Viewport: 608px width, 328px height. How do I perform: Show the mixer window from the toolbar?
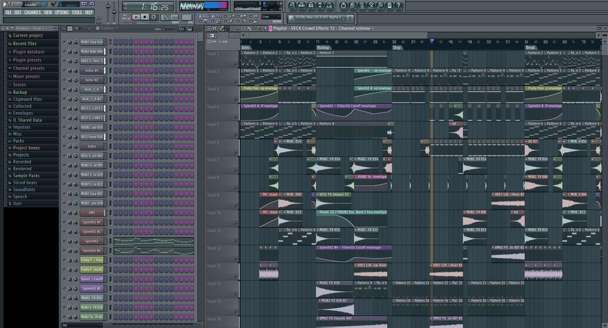click(x=329, y=6)
